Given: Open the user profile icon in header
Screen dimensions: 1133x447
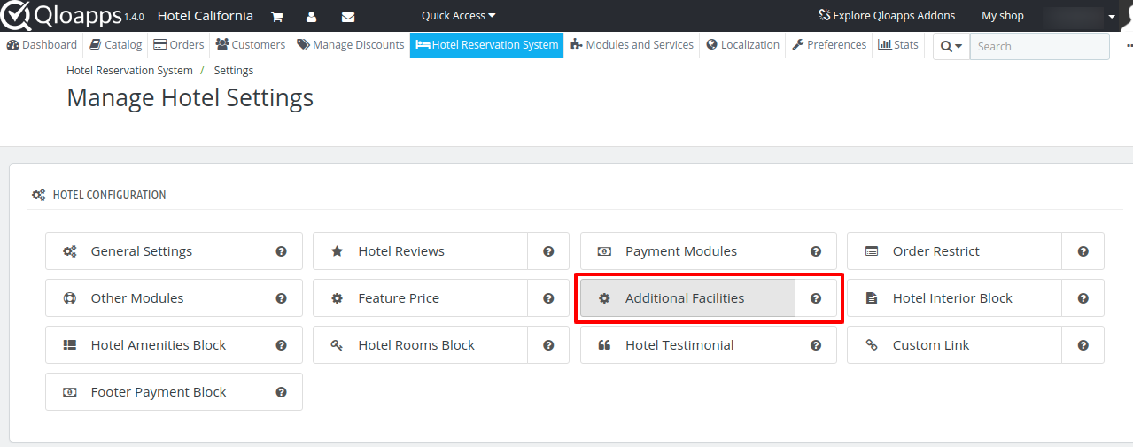Looking at the screenshot, I should pyautogui.click(x=311, y=16).
